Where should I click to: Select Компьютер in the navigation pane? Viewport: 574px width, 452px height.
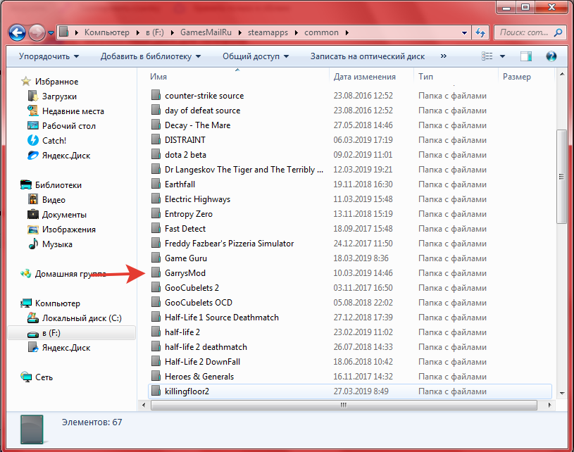pyautogui.click(x=58, y=303)
